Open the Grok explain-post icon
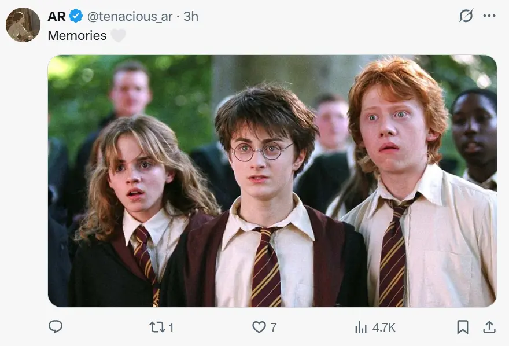Viewport: 509px width, 346px height. (x=466, y=16)
